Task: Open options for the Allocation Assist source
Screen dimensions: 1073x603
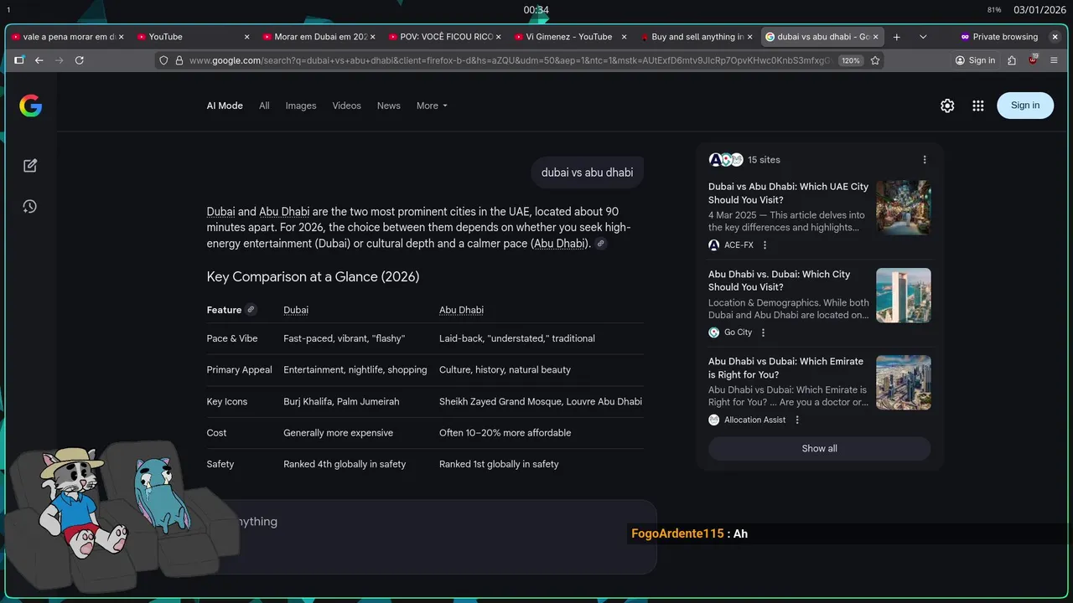Action: [x=797, y=420]
